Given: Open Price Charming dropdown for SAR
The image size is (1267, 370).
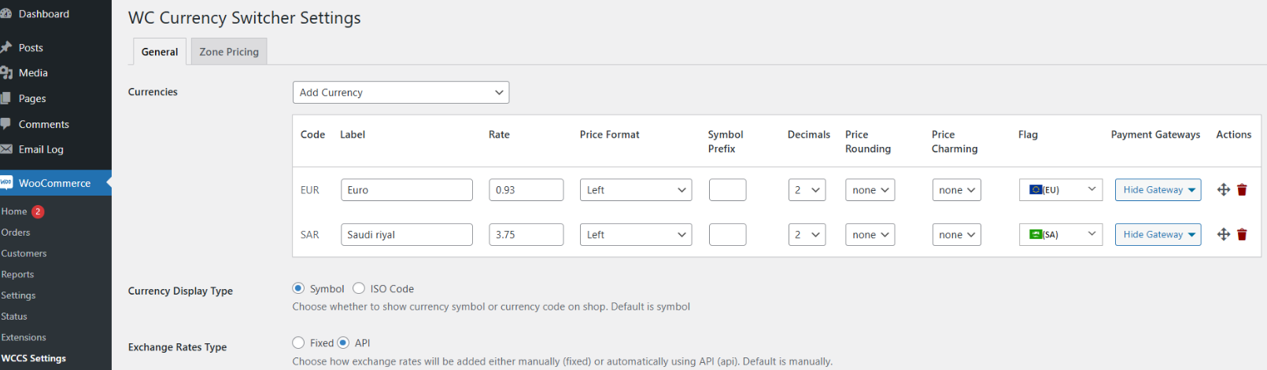Looking at the screenshot, I should (x=956, y=235).
